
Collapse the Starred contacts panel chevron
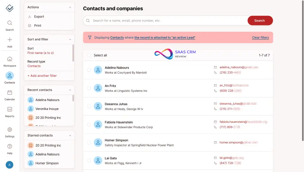(x=70, y=136)
